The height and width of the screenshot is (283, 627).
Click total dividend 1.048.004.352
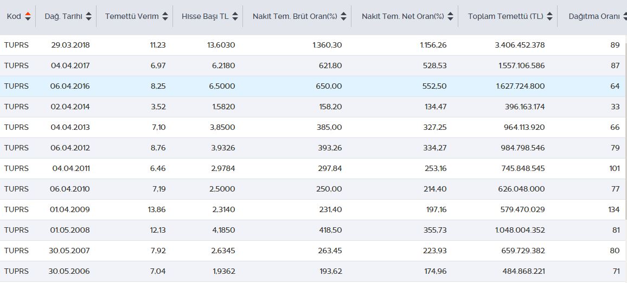[520, 231]
